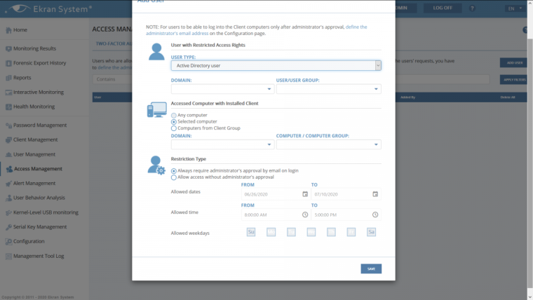Choose Allow access without administrator's approval

point(173,177)
